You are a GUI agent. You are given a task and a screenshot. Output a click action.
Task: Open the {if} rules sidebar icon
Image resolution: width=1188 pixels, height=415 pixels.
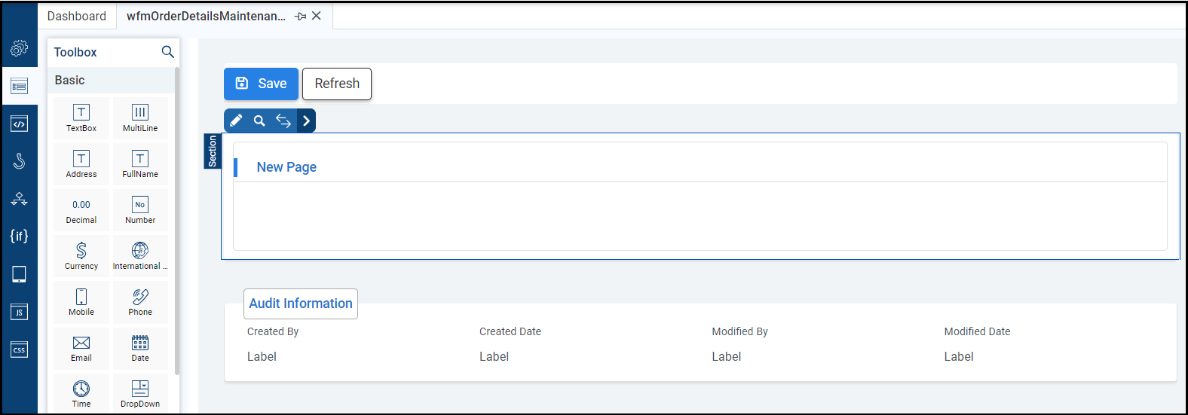click(x=19, y=236)
